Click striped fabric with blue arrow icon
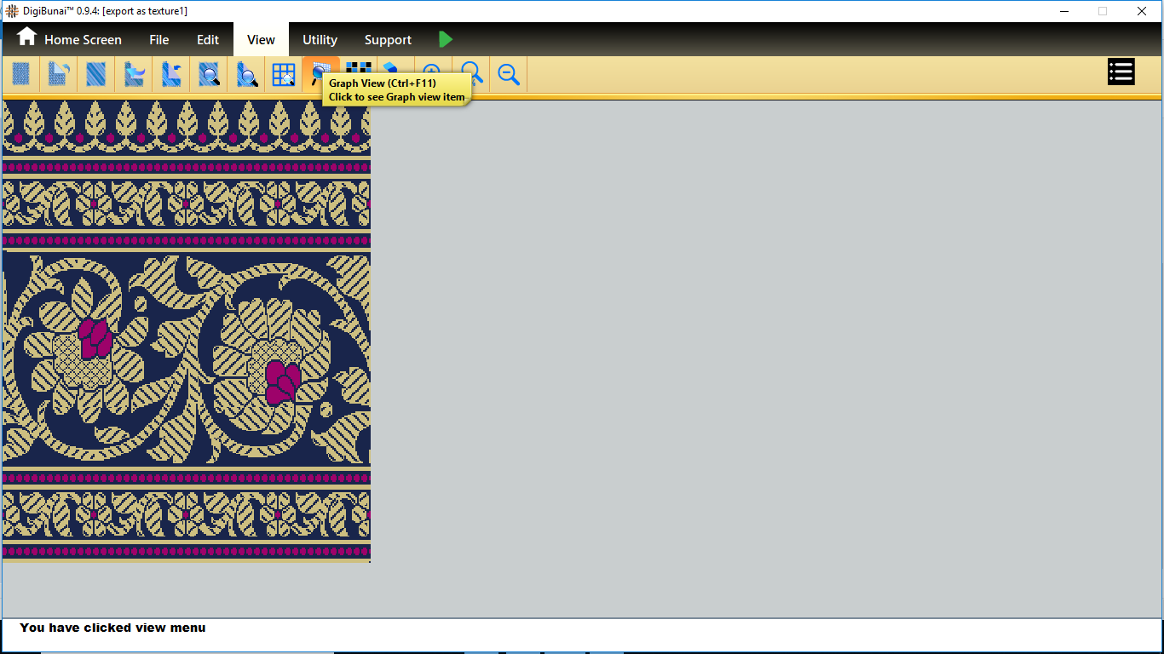 click(x=134, y=75)
